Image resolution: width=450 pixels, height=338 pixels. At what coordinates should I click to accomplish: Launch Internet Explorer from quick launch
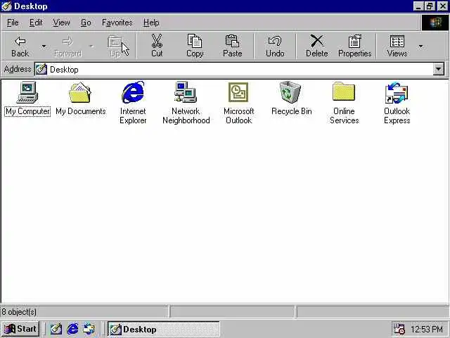pos(72,329)
